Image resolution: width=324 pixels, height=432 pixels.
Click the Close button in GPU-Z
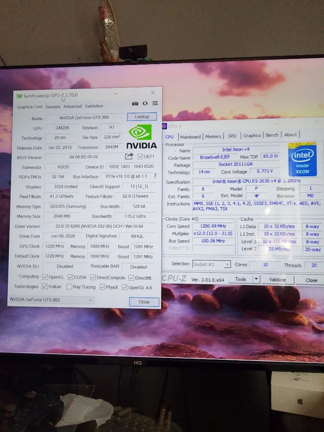point(144,302)
